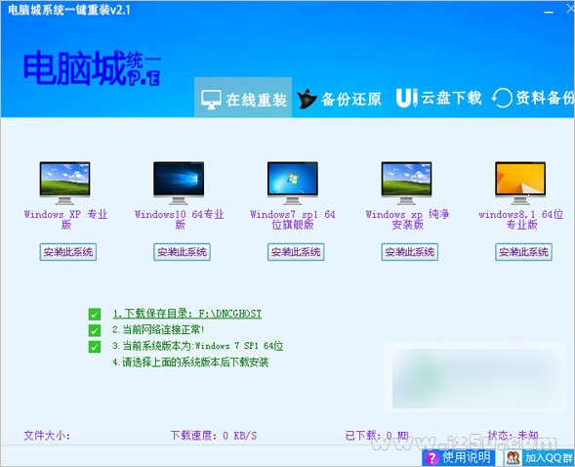575x467 pixels.
Task: Click the circular refresh icon beside 资料备份
Action: [x=502, y=99]
